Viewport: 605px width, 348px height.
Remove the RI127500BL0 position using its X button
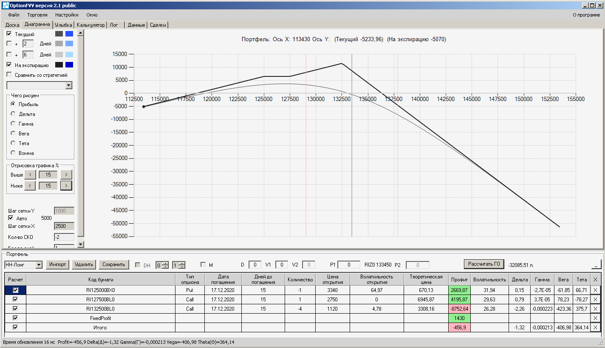click(x=595, y=299)
